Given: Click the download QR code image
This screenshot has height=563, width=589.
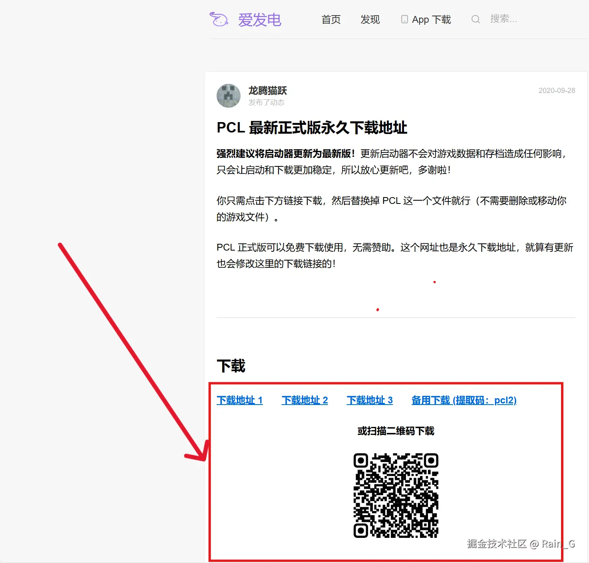Looking at the screenshot, I should (396, 496).
